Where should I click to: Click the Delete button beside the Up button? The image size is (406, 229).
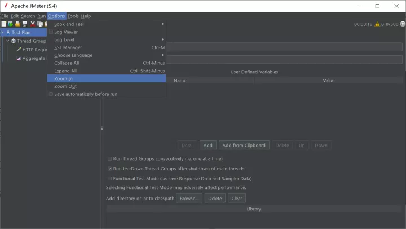(x=282, y=146)
